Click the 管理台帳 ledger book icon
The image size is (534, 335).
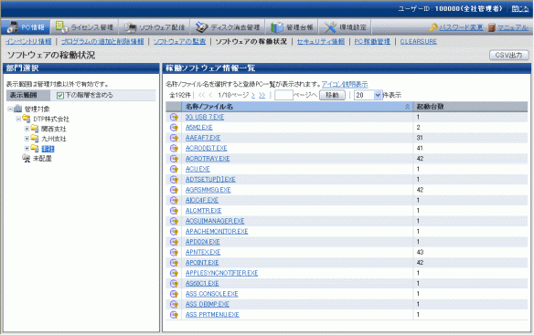tap(276, 27)
